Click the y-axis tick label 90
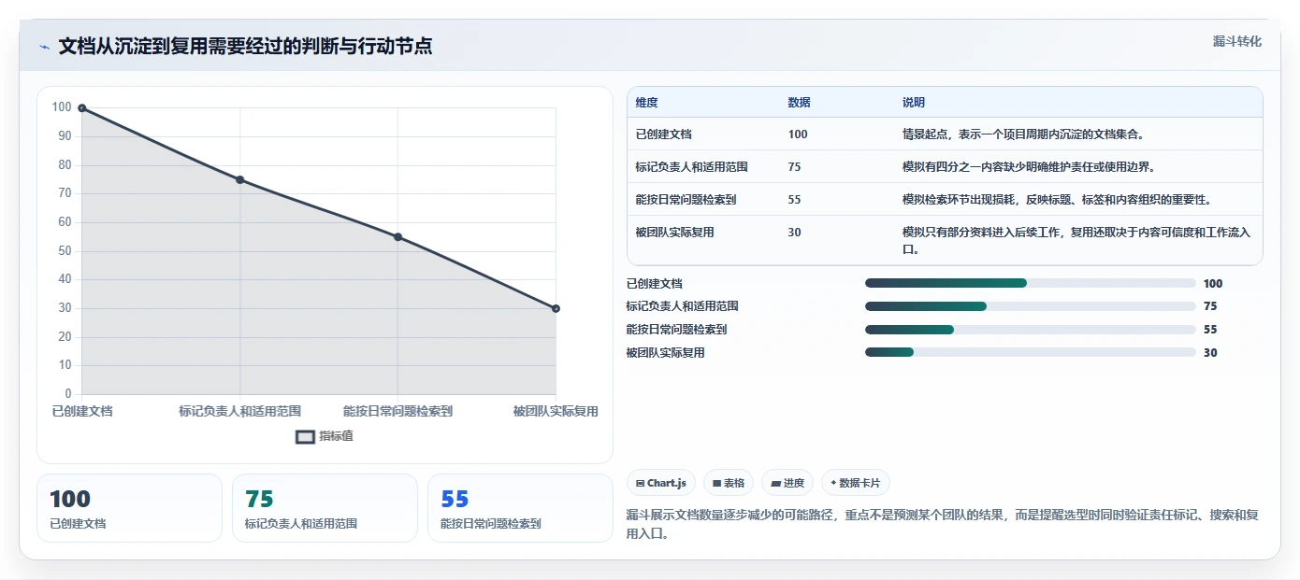The image size is (1300, 580). click(65, 136)
